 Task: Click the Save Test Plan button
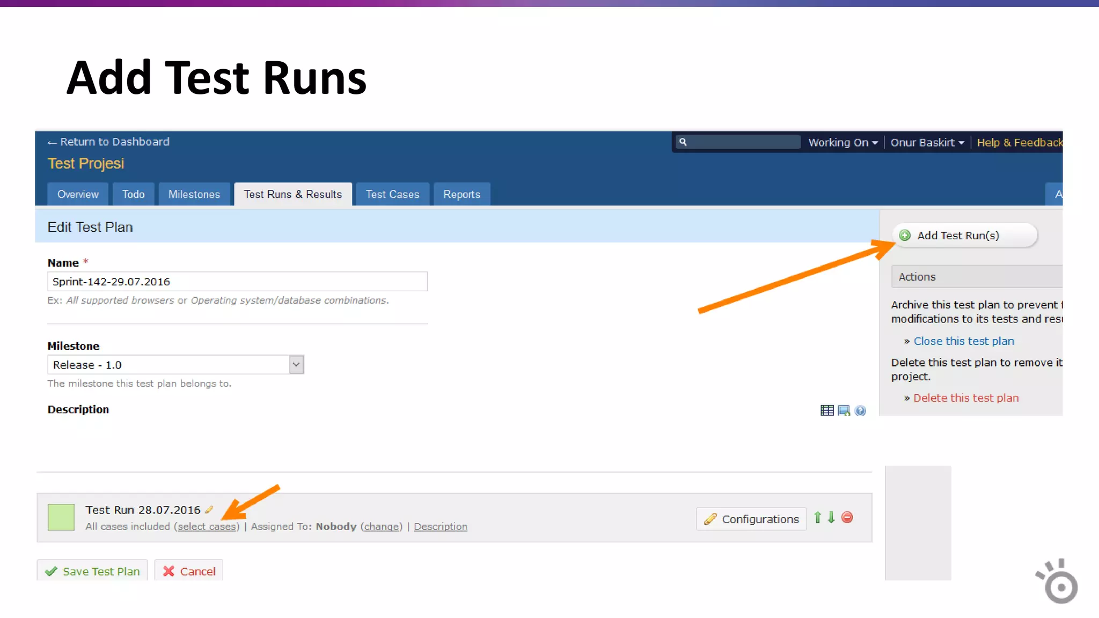92,571
